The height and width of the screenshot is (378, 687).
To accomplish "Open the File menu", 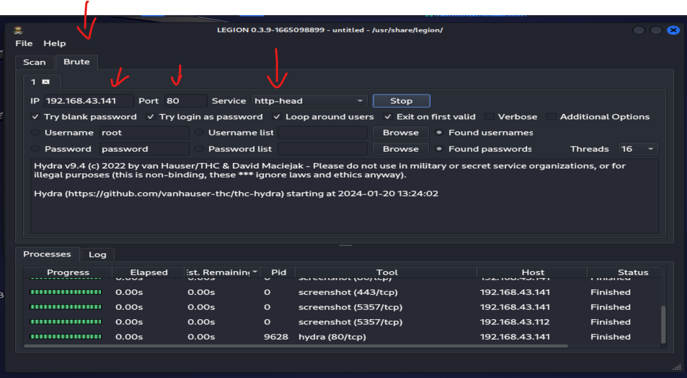I will [x=24, y=44].
